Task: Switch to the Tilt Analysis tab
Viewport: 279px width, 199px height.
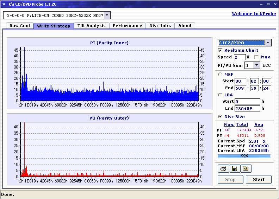Action: (91, 26)
